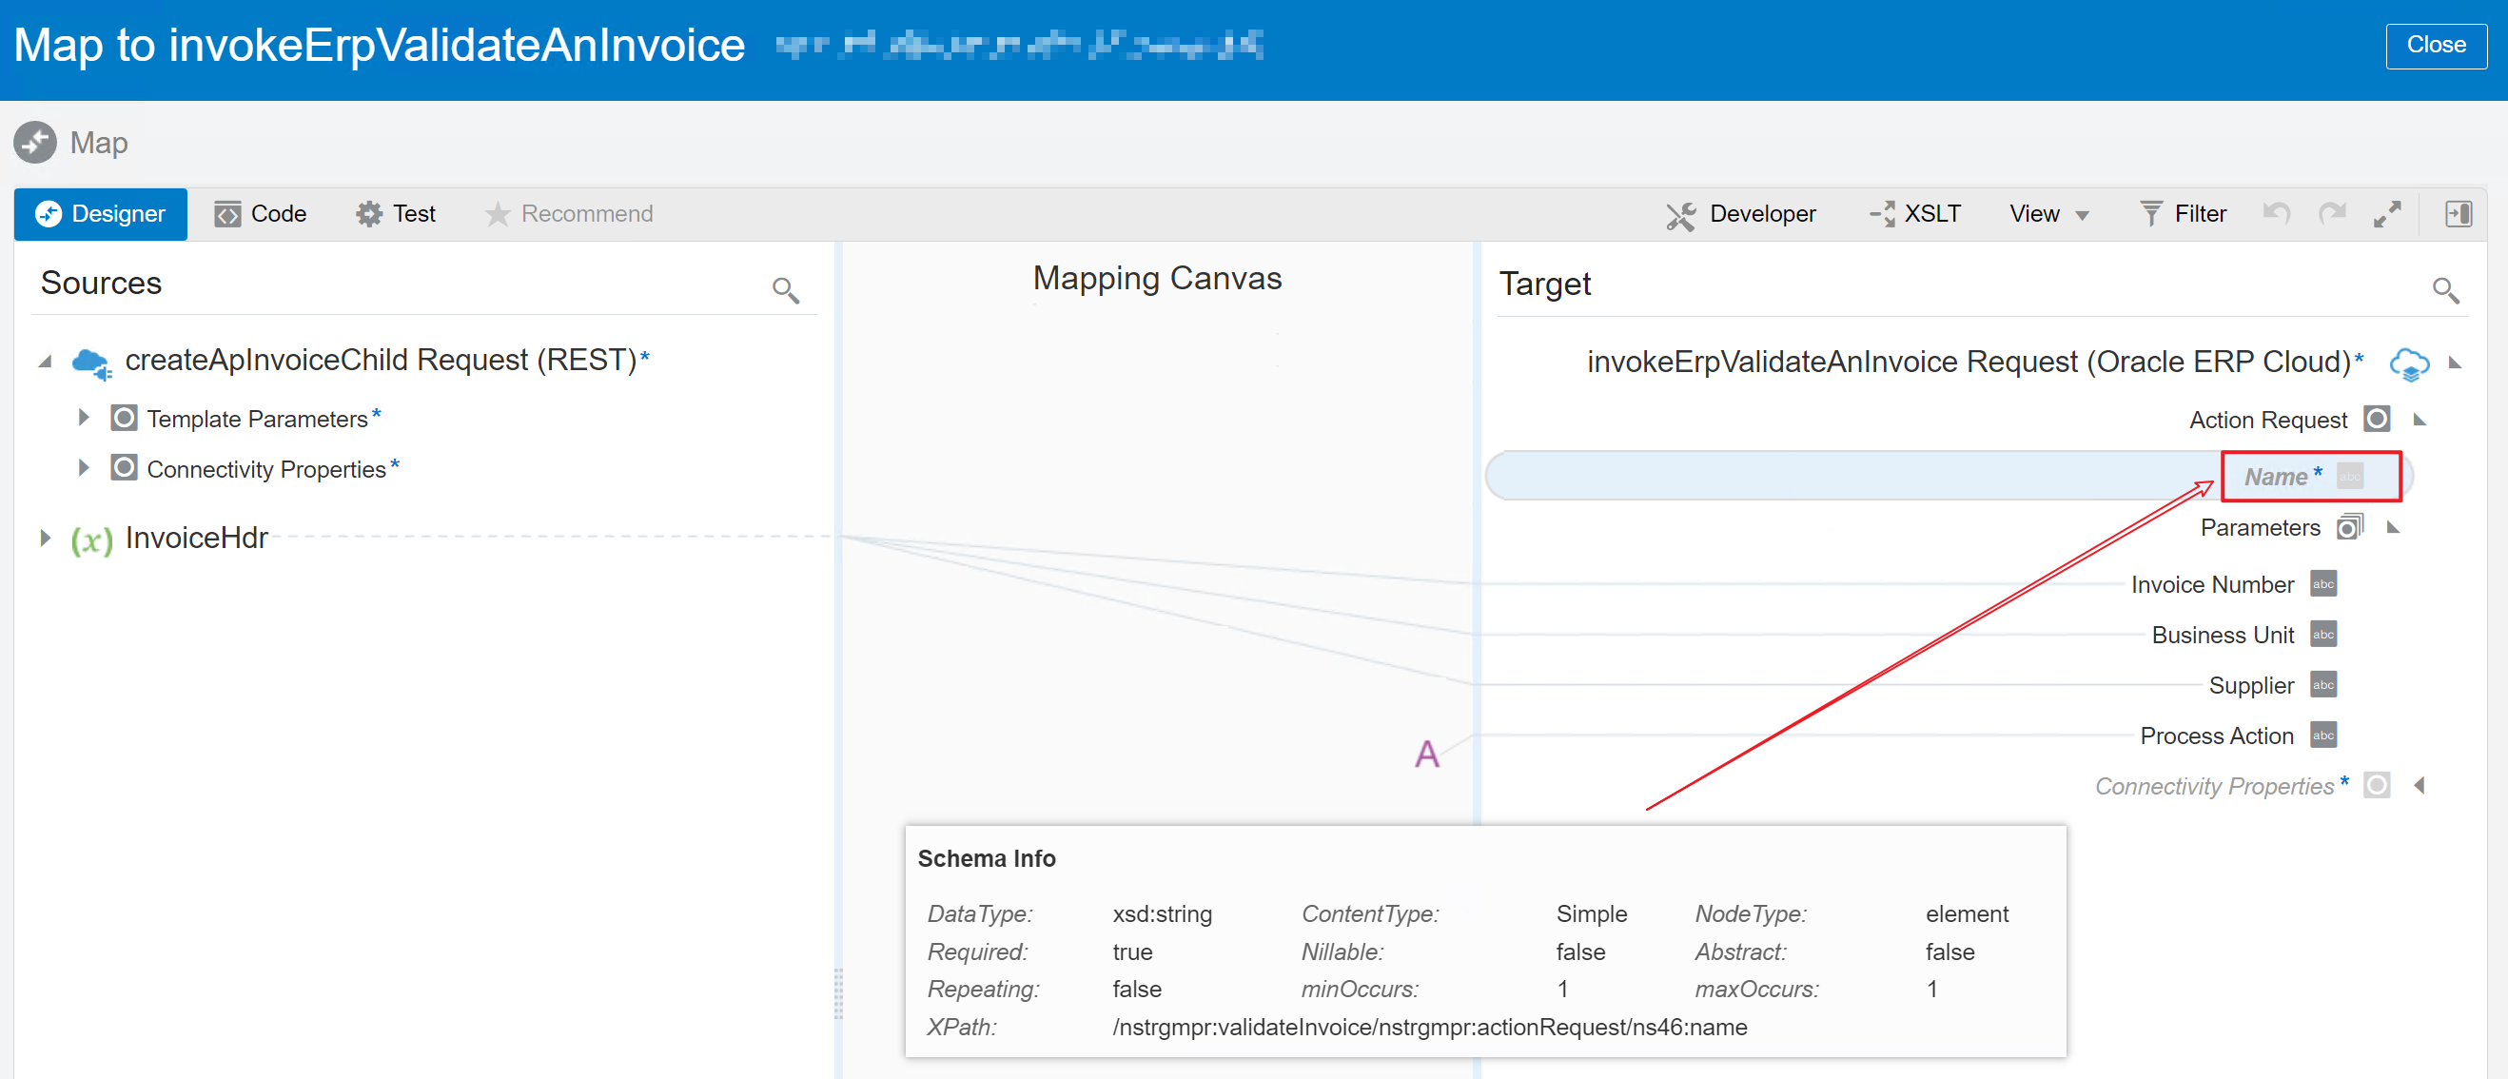
Task: Collapse the invokeErpValidateAnInvoice Request node
Action: pos(2455,363)
